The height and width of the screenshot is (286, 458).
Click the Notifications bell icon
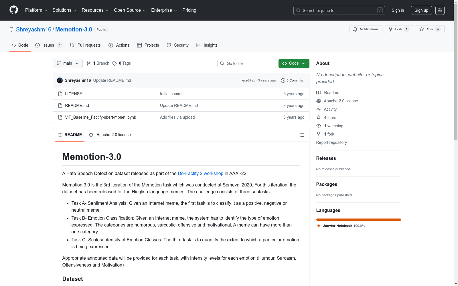(x=355, y=29)
